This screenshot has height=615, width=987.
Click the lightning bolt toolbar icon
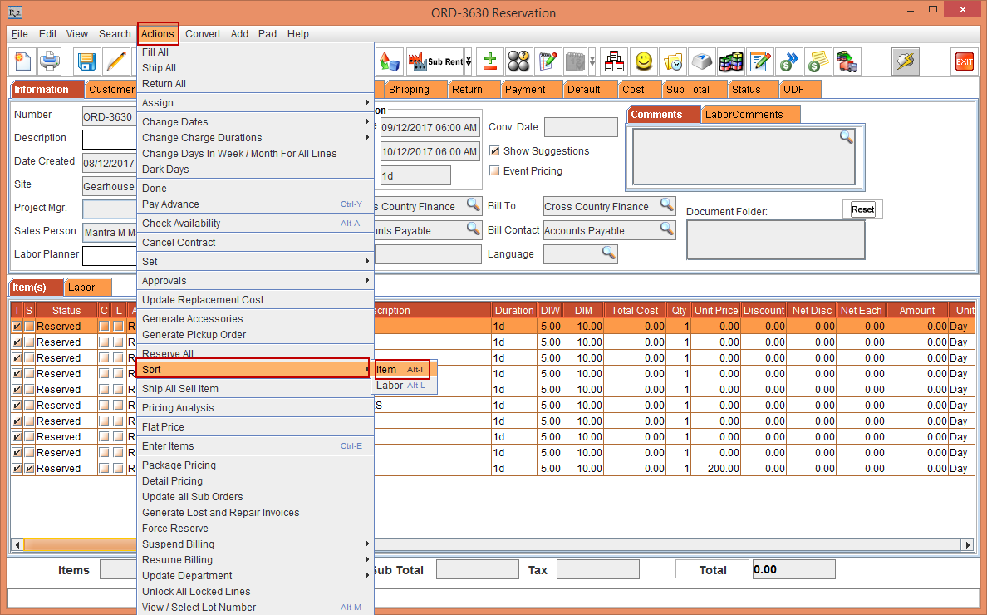pyautogui.click(x=905, y=61)
